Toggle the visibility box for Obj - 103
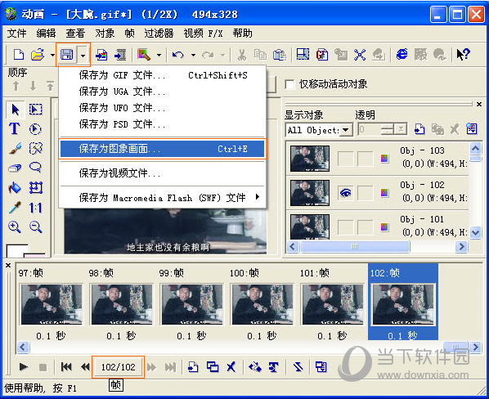The height and width of the screenshot is (399, 489). tap(346, 159)
